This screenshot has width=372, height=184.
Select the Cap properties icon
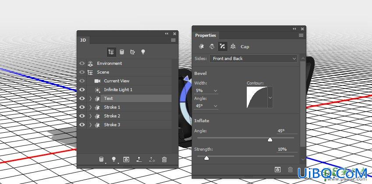(222, 46)
